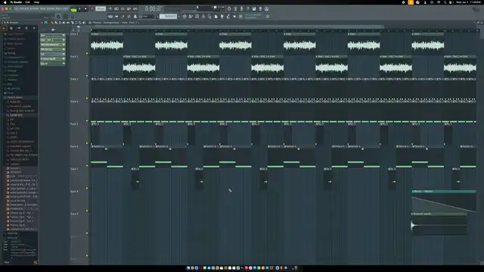Screen dimensions: 484x272
Task: Mute Track 1 with its green switch
Action: (x=87, y=54)
